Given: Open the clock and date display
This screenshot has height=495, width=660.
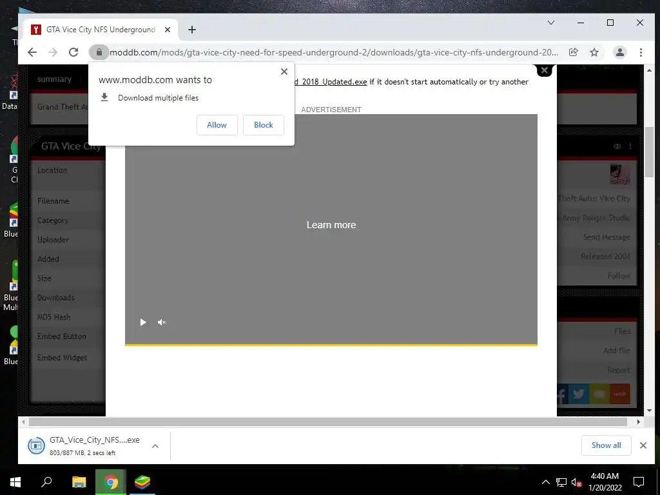Looking at the screenshot, I should [605, 482].
